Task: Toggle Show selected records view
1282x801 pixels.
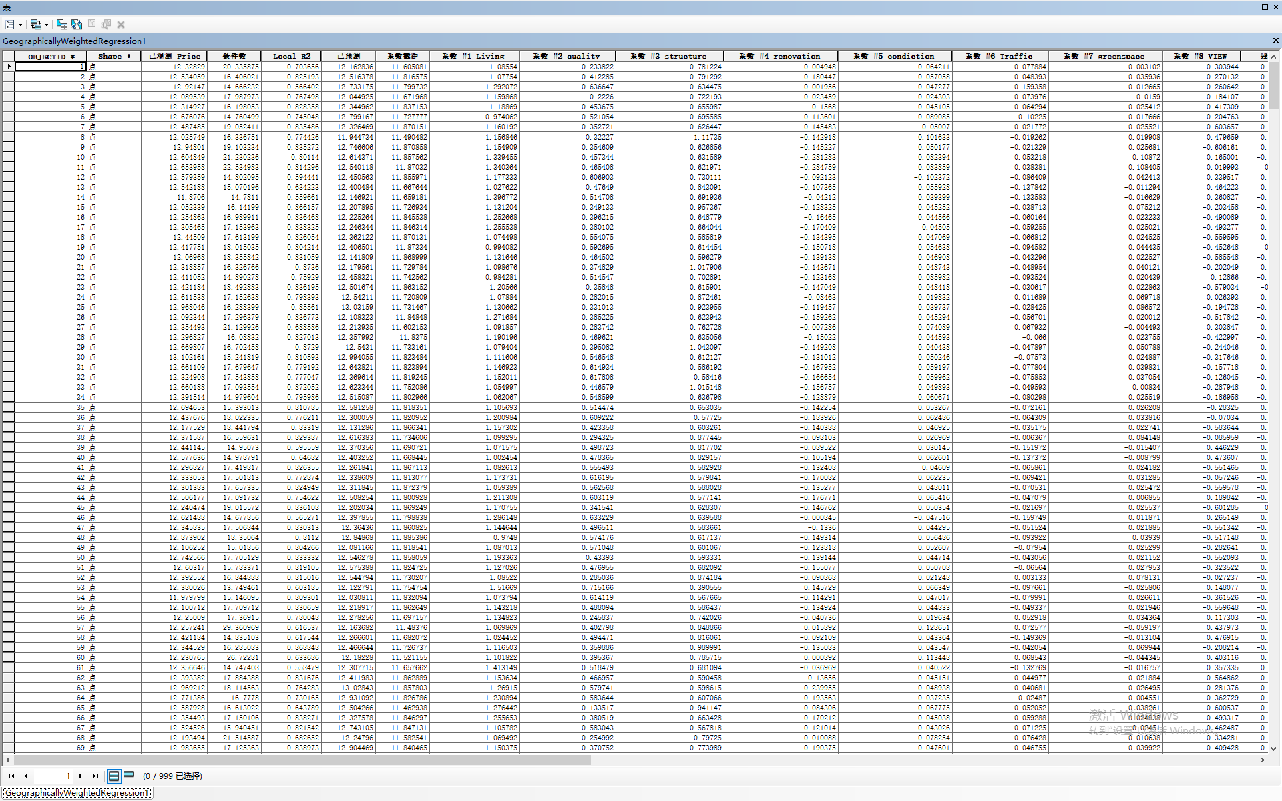Action: [128, 776]
